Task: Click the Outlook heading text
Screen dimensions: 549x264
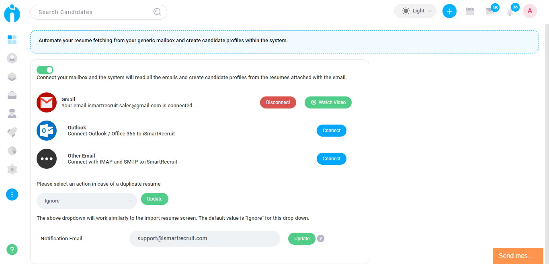Action: tap(77, 128)
